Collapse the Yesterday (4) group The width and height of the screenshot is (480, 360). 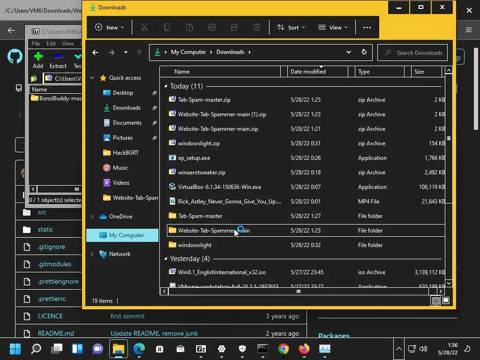[x=165, y=259]
